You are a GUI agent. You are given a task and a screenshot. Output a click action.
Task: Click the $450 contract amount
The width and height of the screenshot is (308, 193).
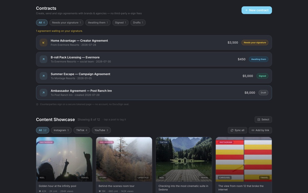241,59
